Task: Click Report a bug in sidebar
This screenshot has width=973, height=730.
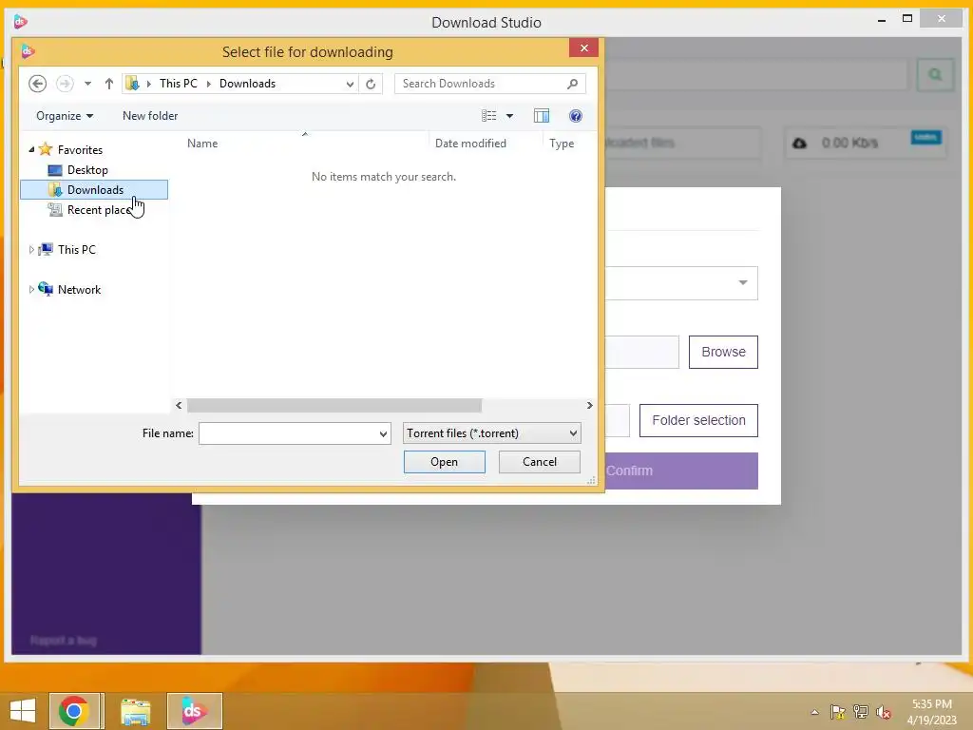Action: click(x=63, y=641)
